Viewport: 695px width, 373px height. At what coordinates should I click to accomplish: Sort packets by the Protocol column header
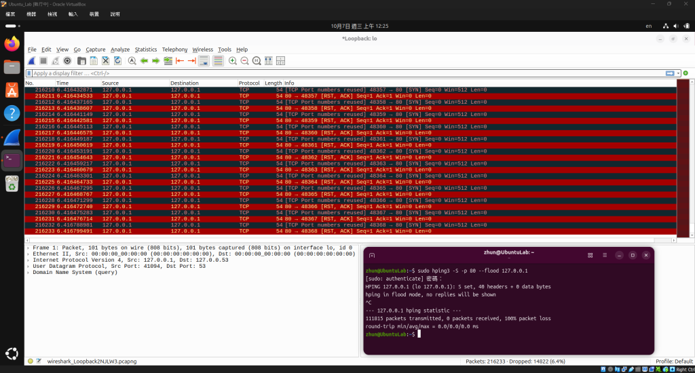point(250,83)
